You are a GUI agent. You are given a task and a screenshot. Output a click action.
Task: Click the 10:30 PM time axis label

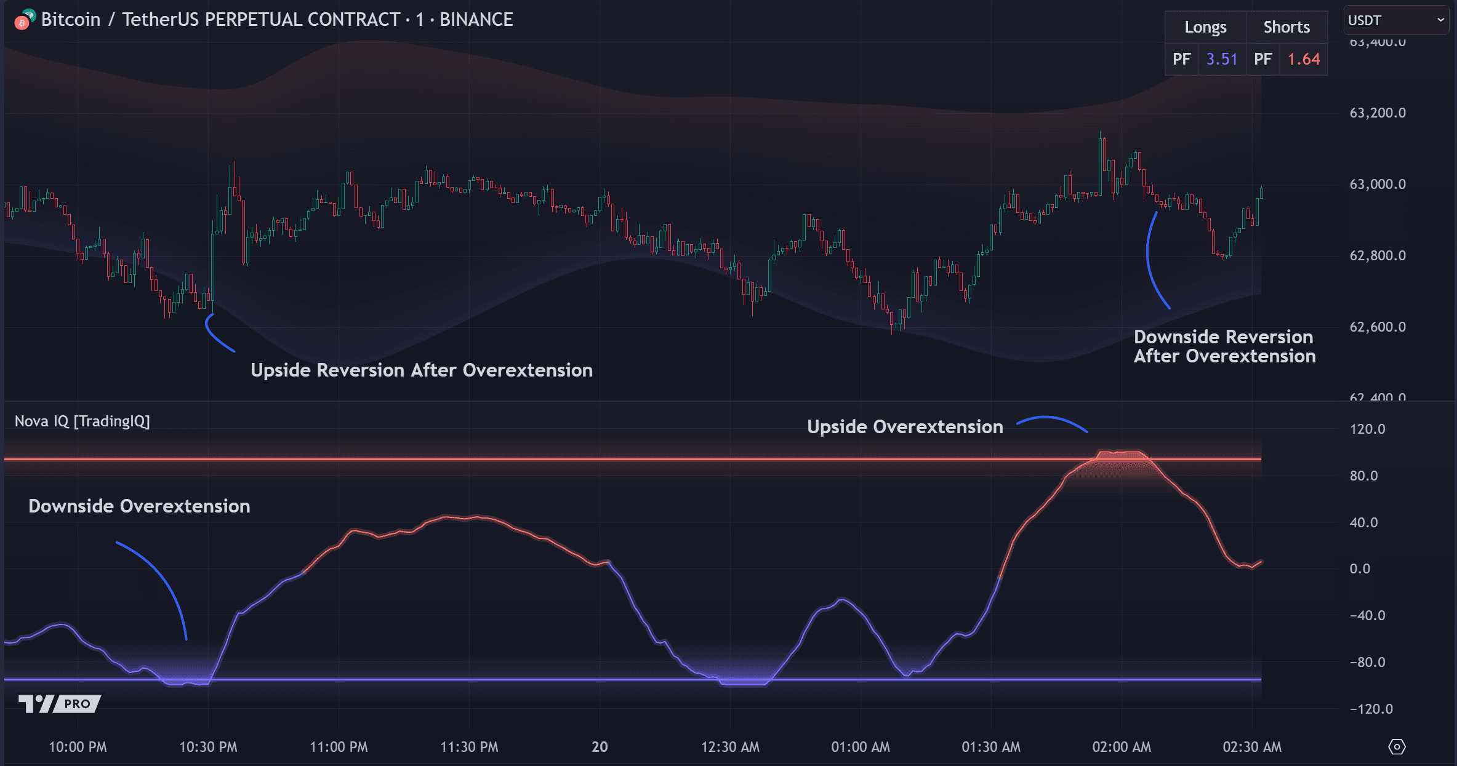pos(208,747)
